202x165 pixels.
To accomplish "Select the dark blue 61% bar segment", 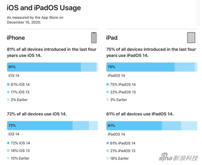I will point(134,126).
